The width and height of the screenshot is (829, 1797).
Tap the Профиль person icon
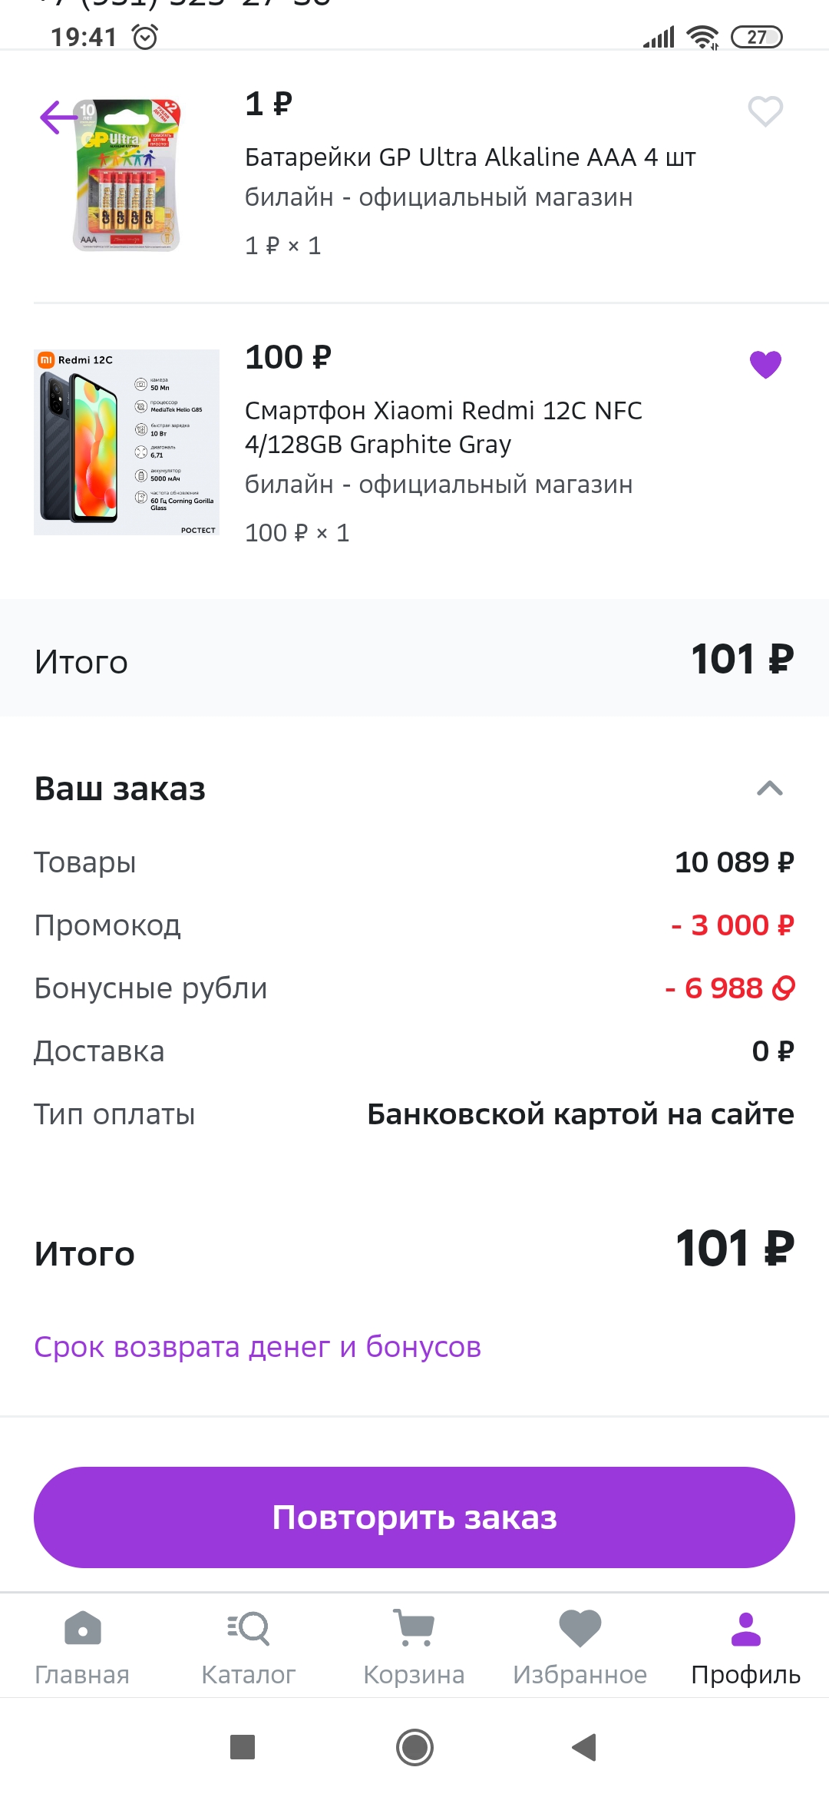tap(745, 1629)
